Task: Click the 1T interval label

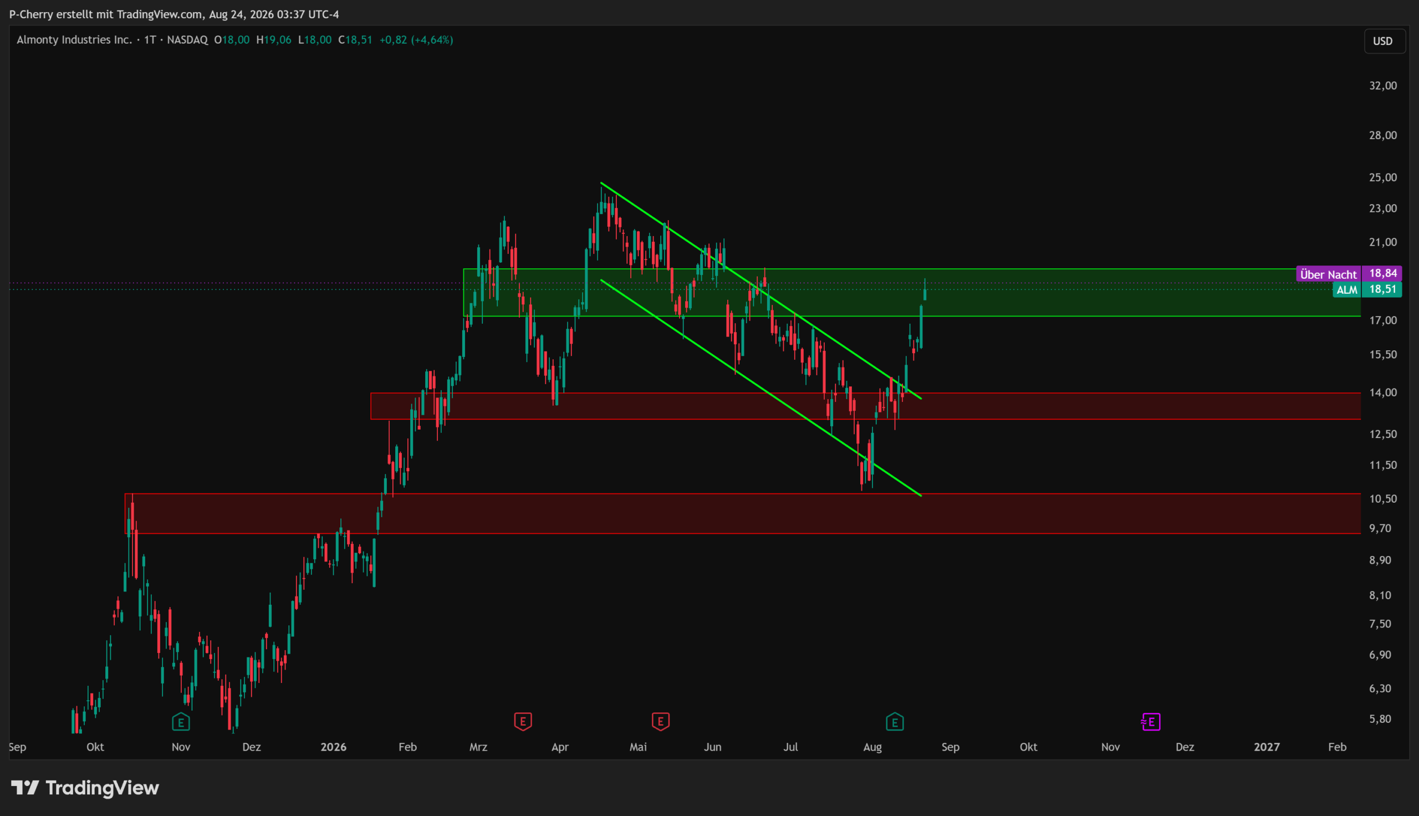Action: point(150,40)
